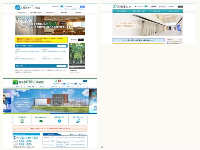Click the 交通アクセス header button on 仙台医療センター site
This screenshot has height=150, width=200.
tap(163, 7)
